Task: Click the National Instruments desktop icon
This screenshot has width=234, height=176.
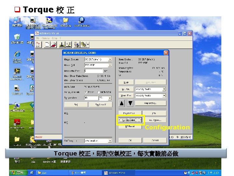Action: [16, 74]
